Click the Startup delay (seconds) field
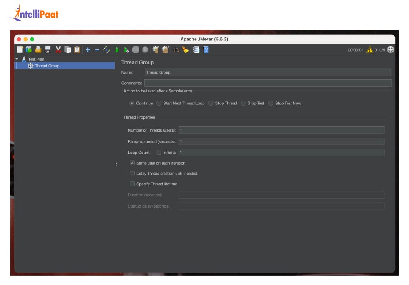The height and width of the screenshot is (285, 409). tap(282, 206)
